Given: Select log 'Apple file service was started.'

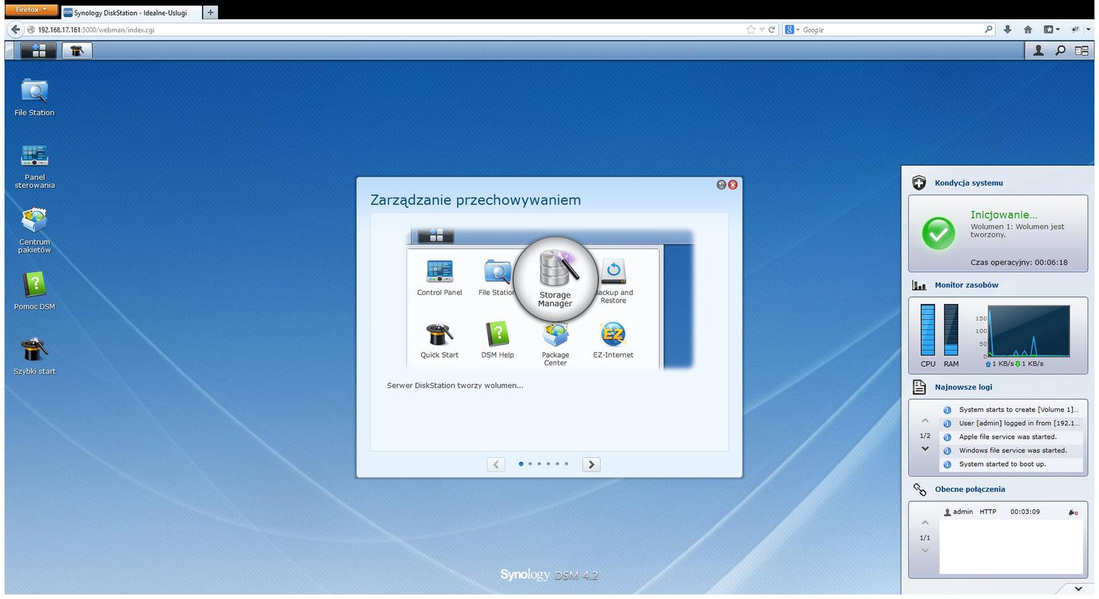Looking at the screenshot, I should pyautogui.click(x=1011, y=437).
